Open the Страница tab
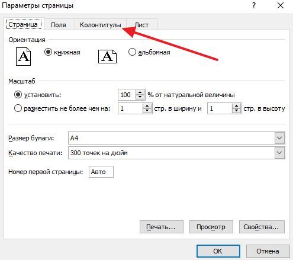This screenshot has width=293, height=260. pos(24,24)
